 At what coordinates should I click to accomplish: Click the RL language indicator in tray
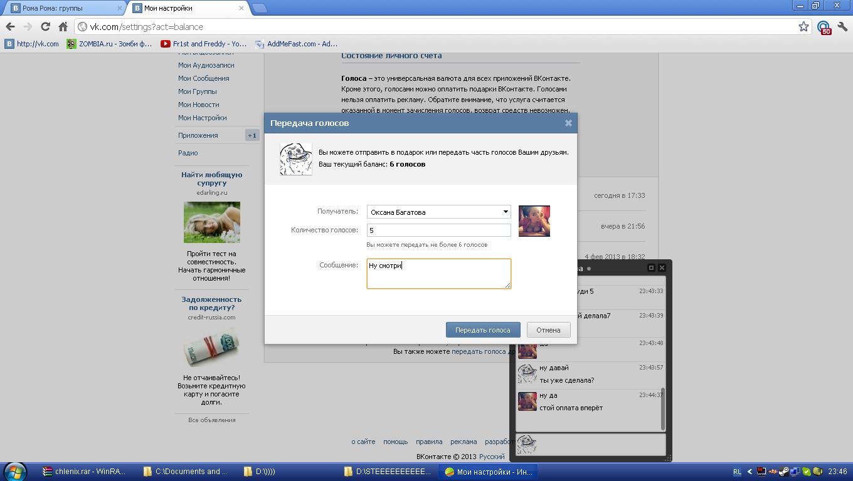click(736, 472)
